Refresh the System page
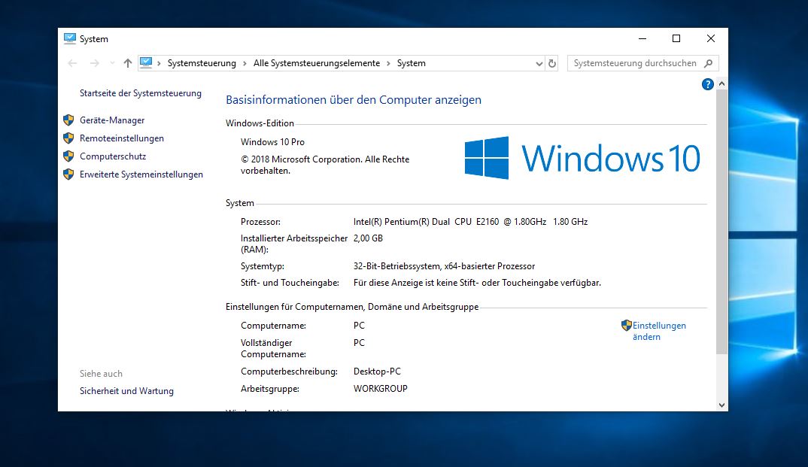This screenshot has width=808, height=467. (x=552, y=63)
